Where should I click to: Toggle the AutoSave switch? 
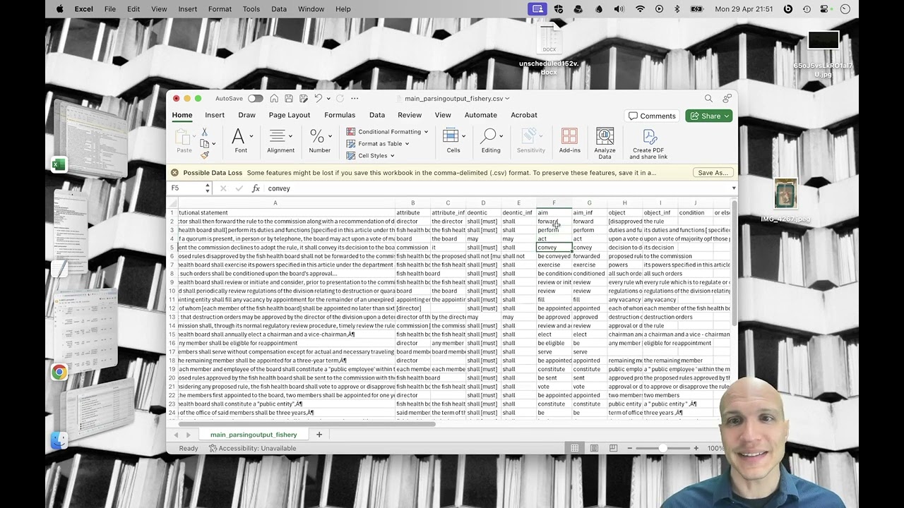(255, 99)
